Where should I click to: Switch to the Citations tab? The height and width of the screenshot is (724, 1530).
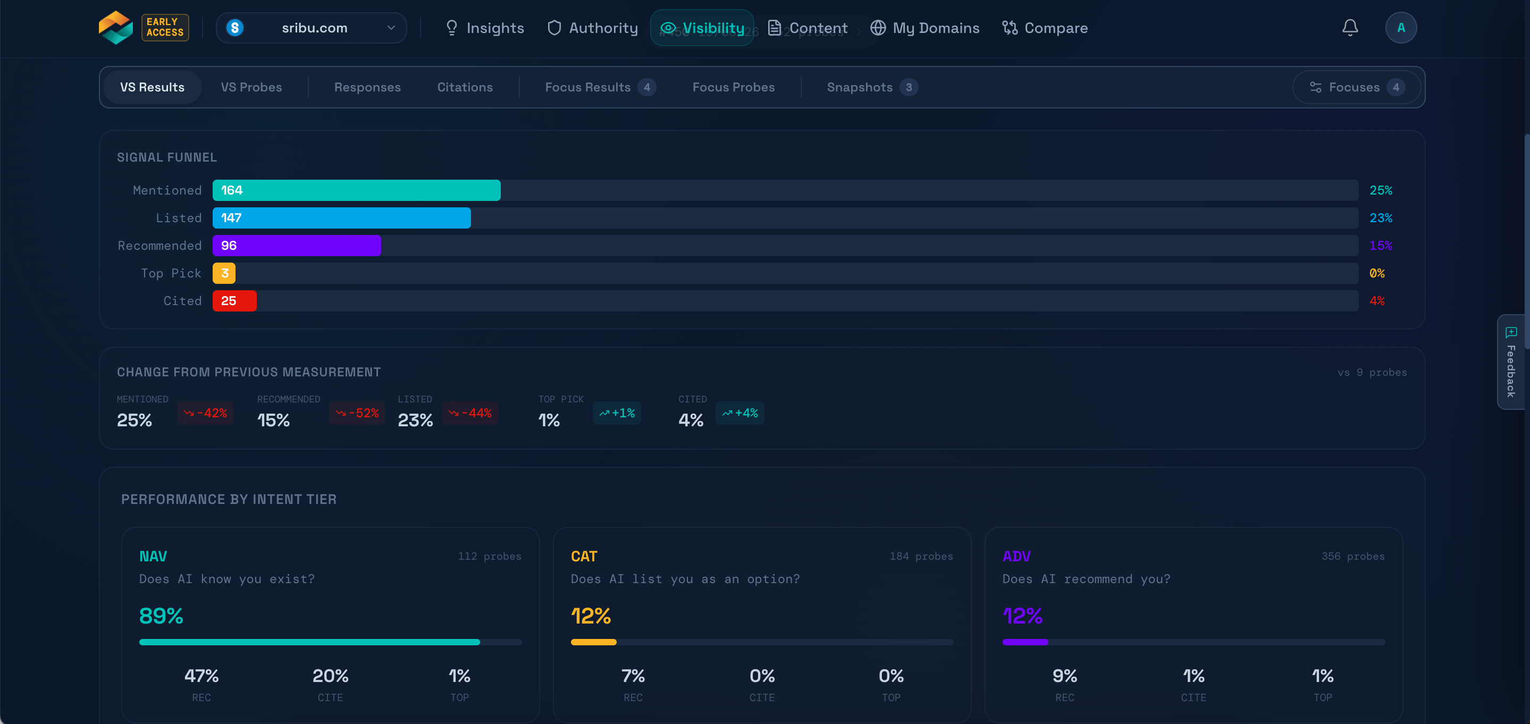point(465,87)
